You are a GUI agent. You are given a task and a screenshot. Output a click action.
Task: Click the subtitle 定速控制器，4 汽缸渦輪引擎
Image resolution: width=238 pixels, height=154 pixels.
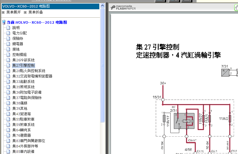[178, 55]
